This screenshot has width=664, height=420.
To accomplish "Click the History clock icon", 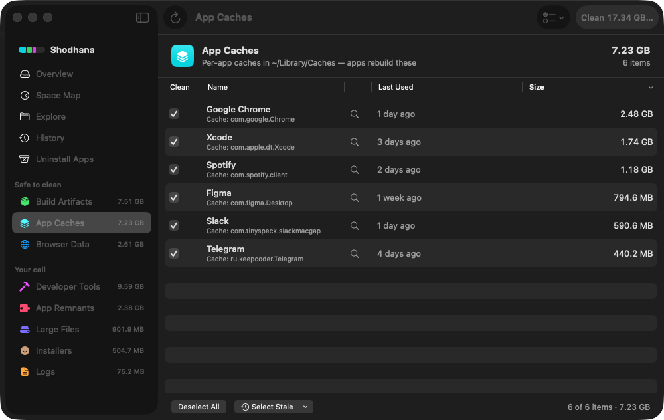I will pos(25,138).
